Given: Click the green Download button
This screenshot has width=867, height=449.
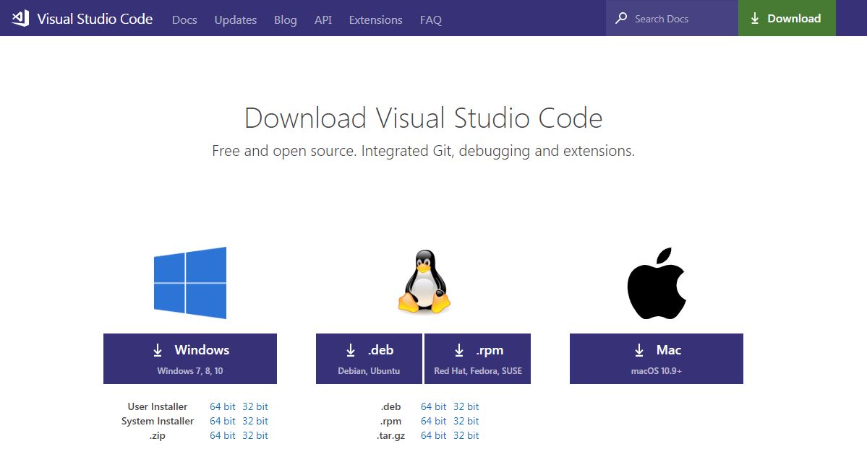Looking at the screenshot, I should 787,18.
